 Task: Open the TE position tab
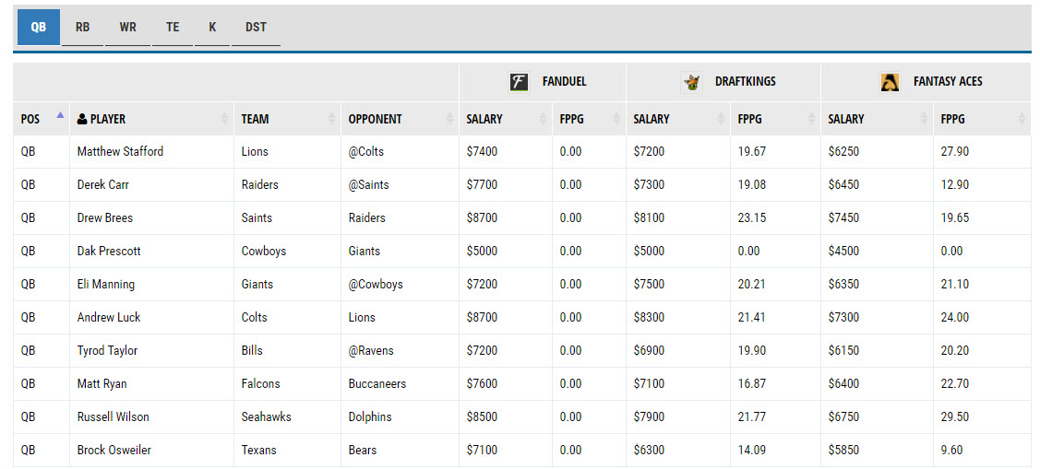click(173, 27)
